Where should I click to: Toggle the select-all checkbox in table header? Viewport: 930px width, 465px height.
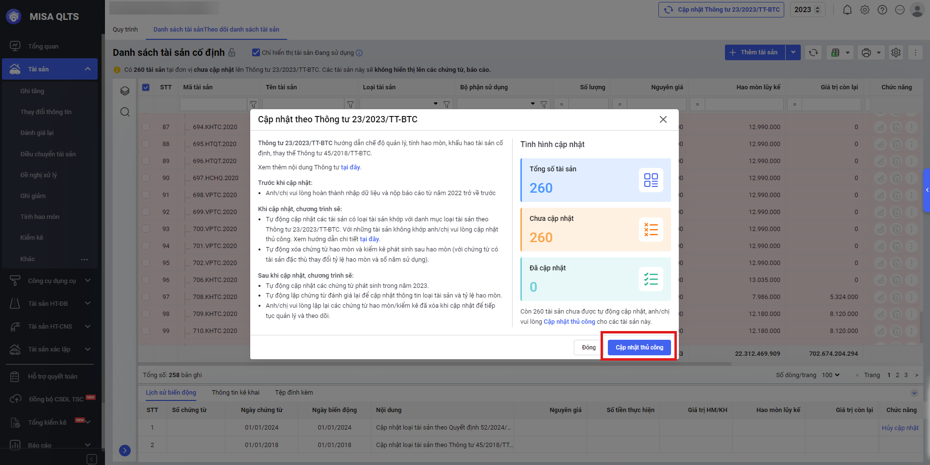coord(146,87)
